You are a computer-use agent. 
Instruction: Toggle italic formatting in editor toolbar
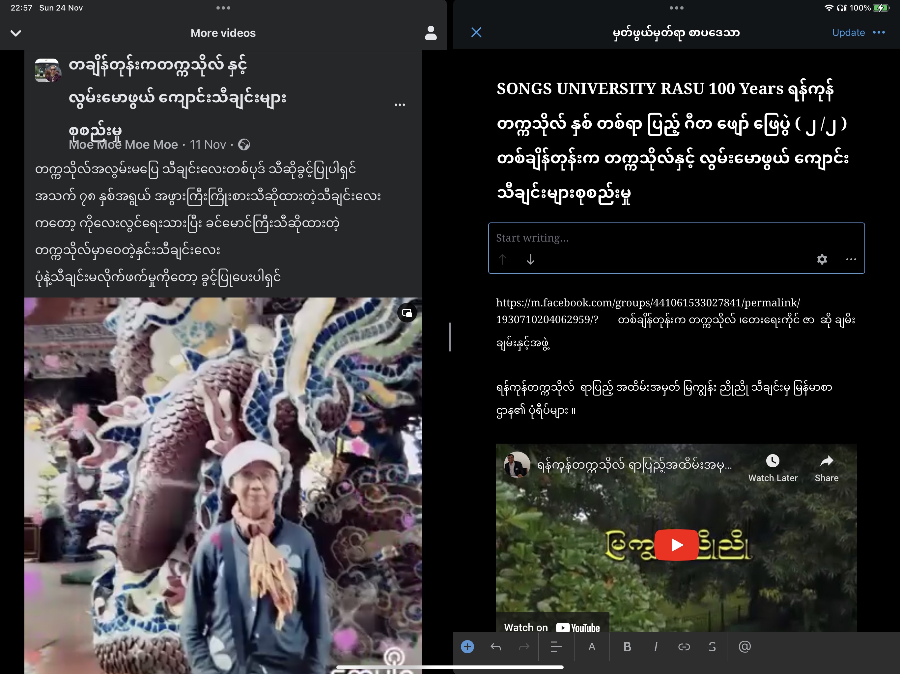pyautogui.click(x=656, y=646)
